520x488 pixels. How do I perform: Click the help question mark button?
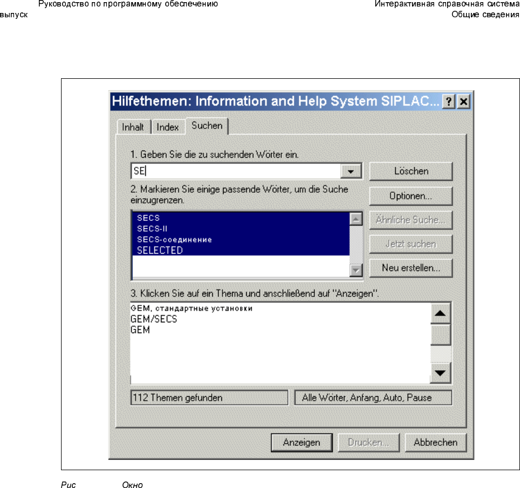449,101
